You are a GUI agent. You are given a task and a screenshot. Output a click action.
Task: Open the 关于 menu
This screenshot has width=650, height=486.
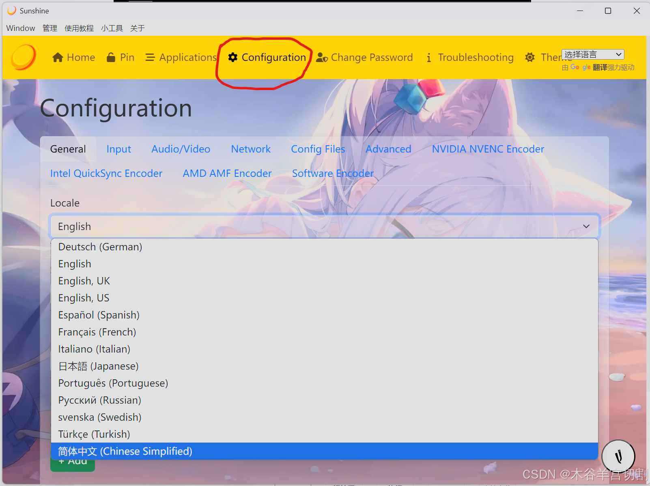click(138, 28)
